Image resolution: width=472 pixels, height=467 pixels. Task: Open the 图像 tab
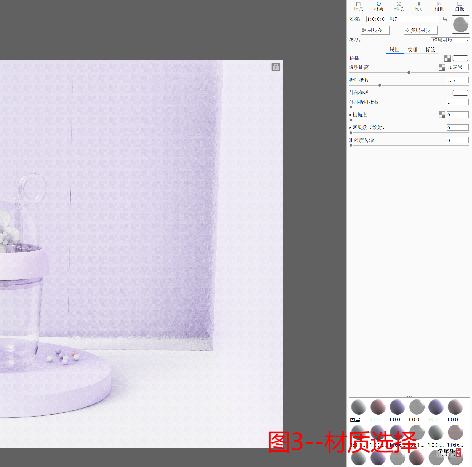(x=459, y=7)
